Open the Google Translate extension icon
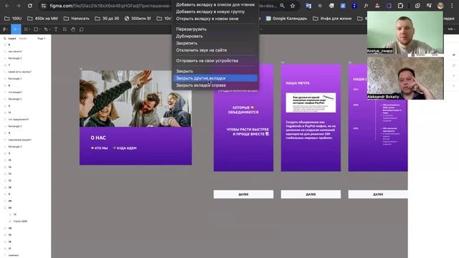 click(308, 6)
